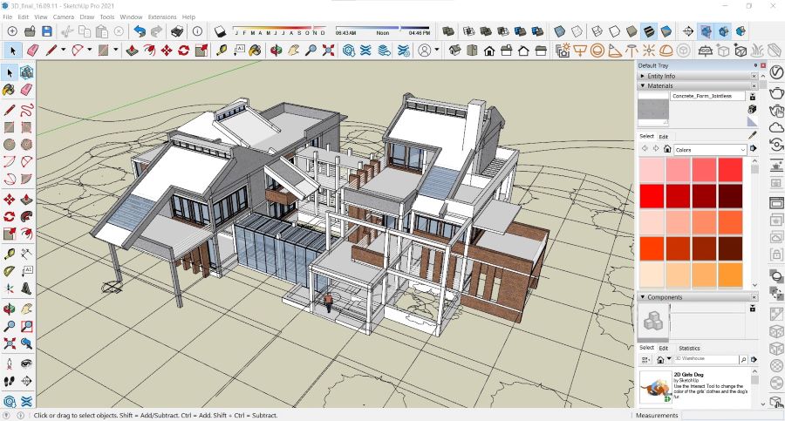Viewport: 785px width, 421px height.
Task: Open the V-Ray Asset Editor icon
Action: click(x=776, y=73)
